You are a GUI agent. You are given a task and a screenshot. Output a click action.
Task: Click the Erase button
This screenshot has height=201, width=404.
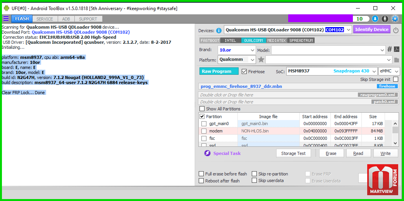click(x=331, y=153)
